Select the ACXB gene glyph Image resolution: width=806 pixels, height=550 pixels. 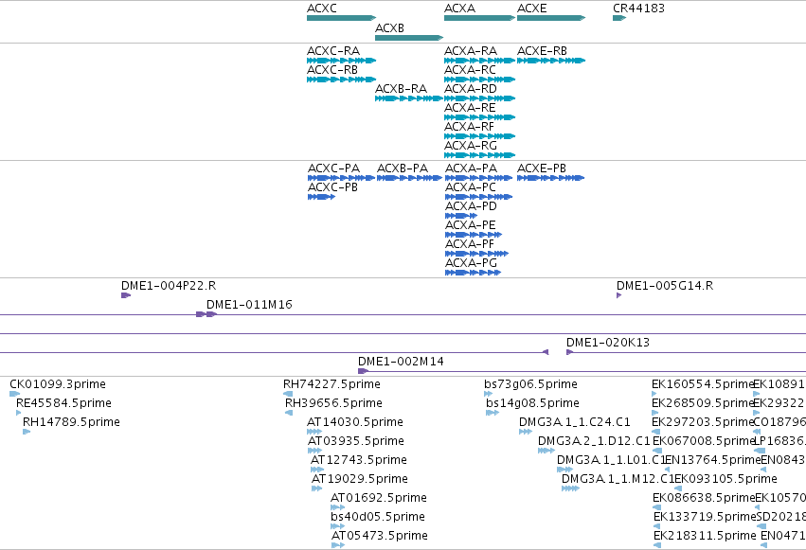pyautogui.click(x=409, y=38)
